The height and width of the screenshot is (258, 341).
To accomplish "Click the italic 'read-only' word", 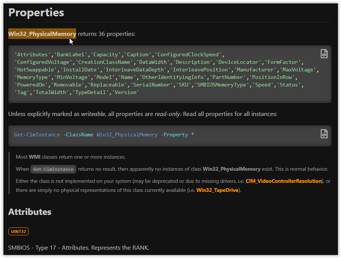I will point(168,114).
